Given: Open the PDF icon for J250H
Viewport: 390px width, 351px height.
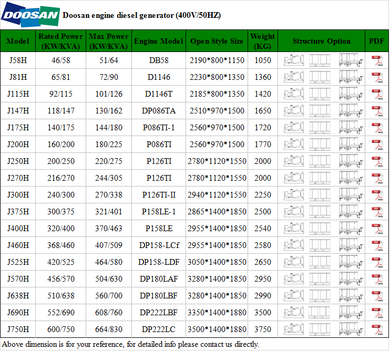Looking at the screenshot, I should [377, 162].
